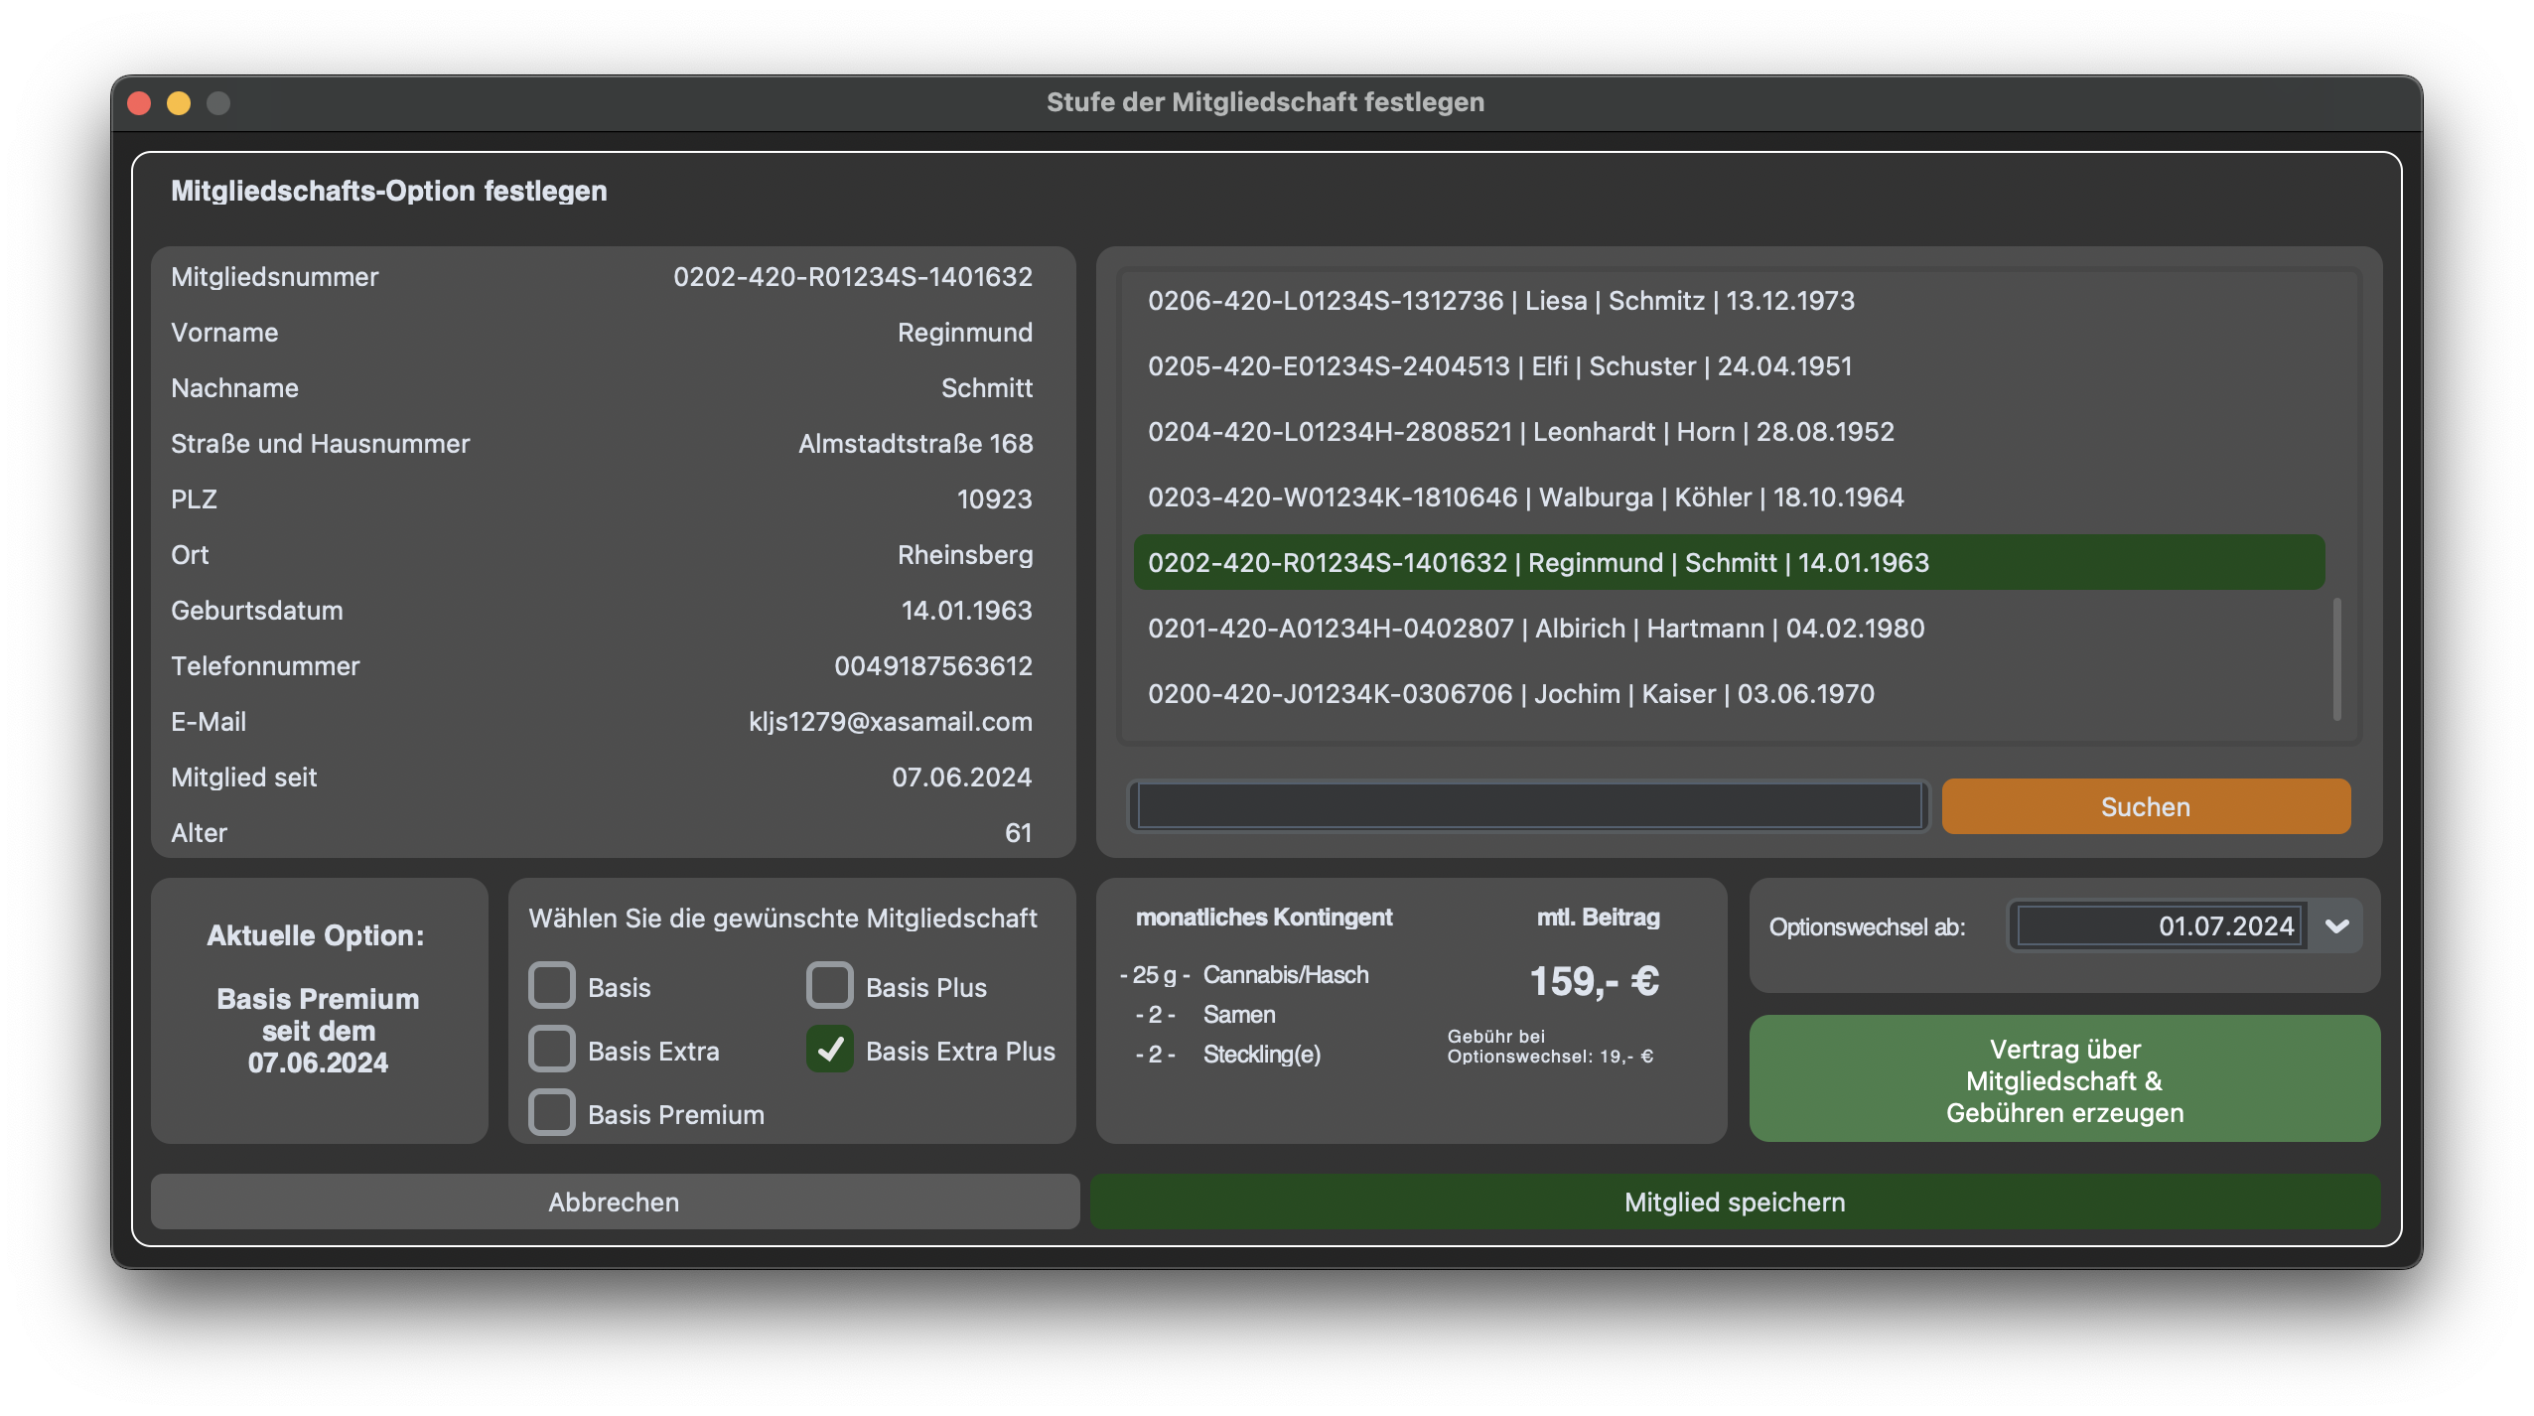
Task: Click Mitglied speichern button
Action: [x=1734, y=1203]
